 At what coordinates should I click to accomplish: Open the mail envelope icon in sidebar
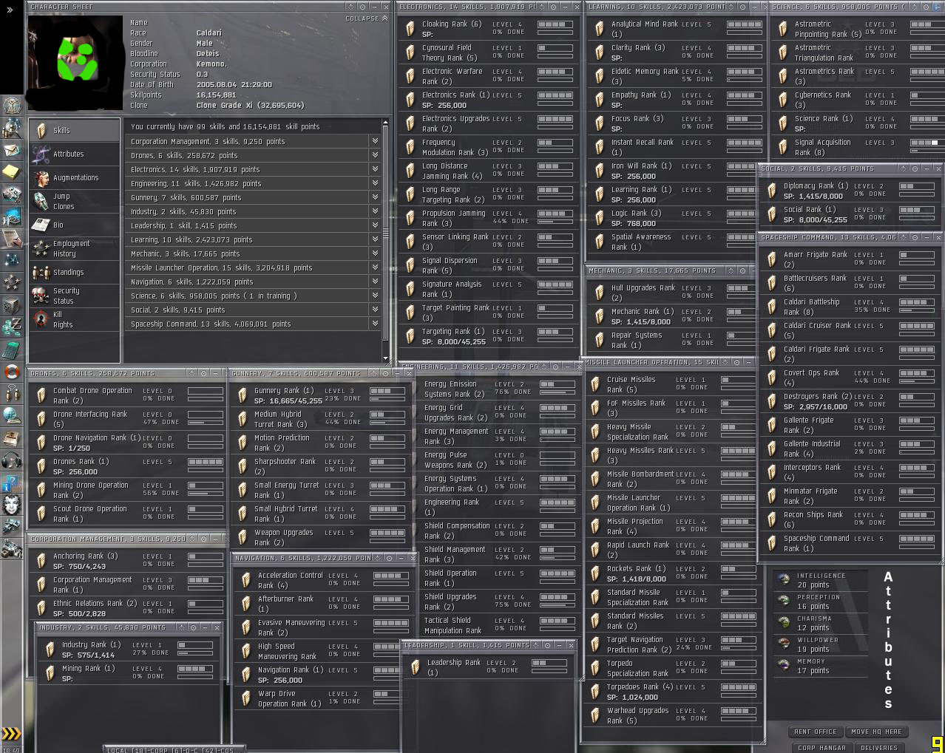coord(11,150)
